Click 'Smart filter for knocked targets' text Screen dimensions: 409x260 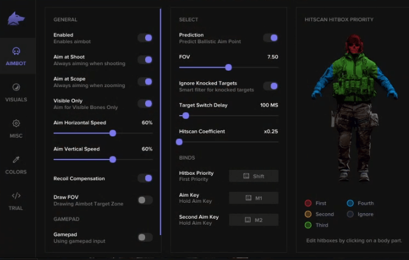pyautogui.click(x=216, y=90)
